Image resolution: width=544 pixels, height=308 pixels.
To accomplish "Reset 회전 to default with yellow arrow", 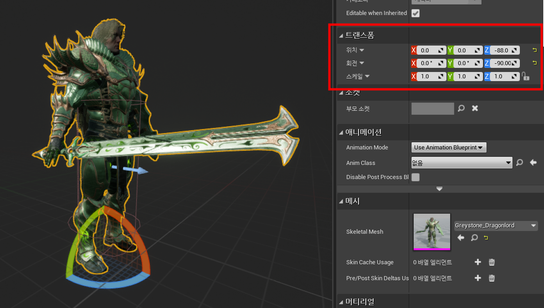I will pos(534,63).
